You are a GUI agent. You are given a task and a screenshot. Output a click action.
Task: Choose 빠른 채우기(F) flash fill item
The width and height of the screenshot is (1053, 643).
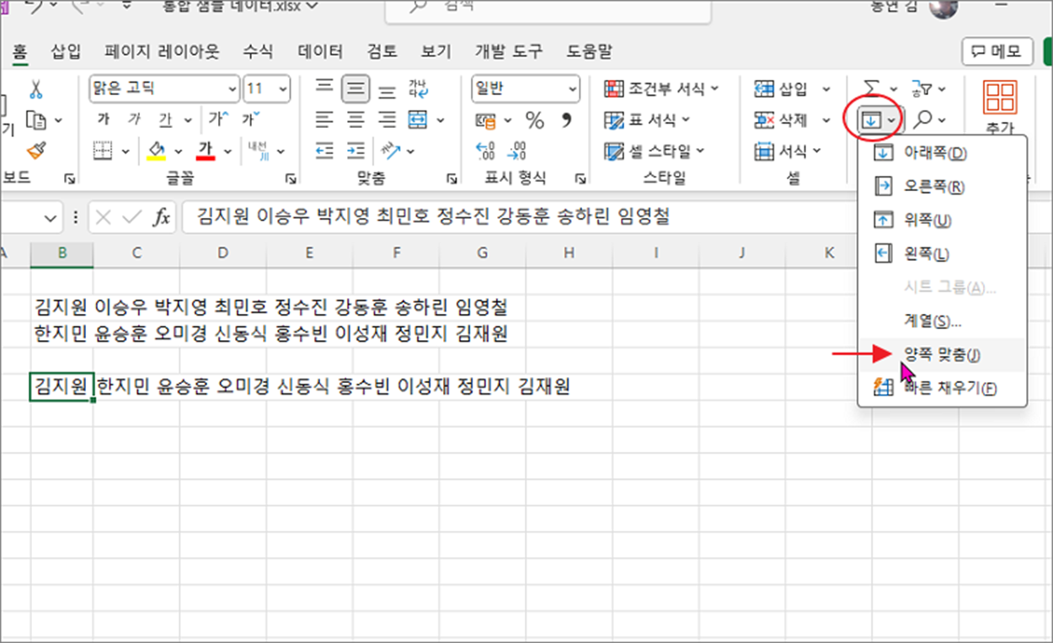[x=942, y=389]
